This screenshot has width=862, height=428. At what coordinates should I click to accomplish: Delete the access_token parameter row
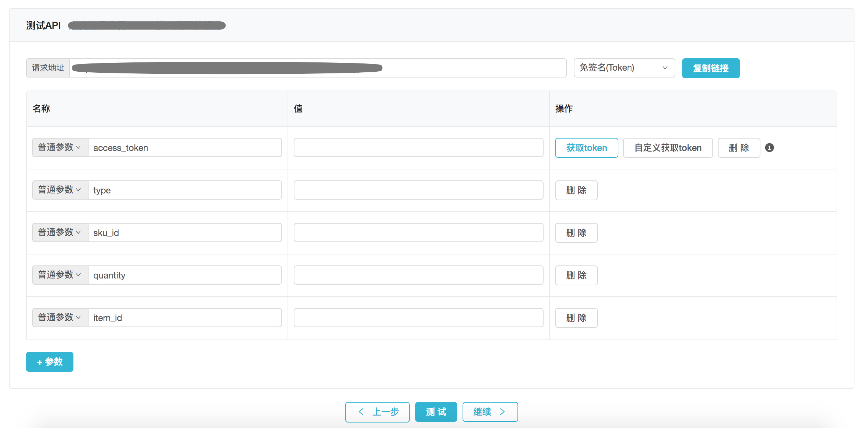pyautogui.click(x=738, y=148)
